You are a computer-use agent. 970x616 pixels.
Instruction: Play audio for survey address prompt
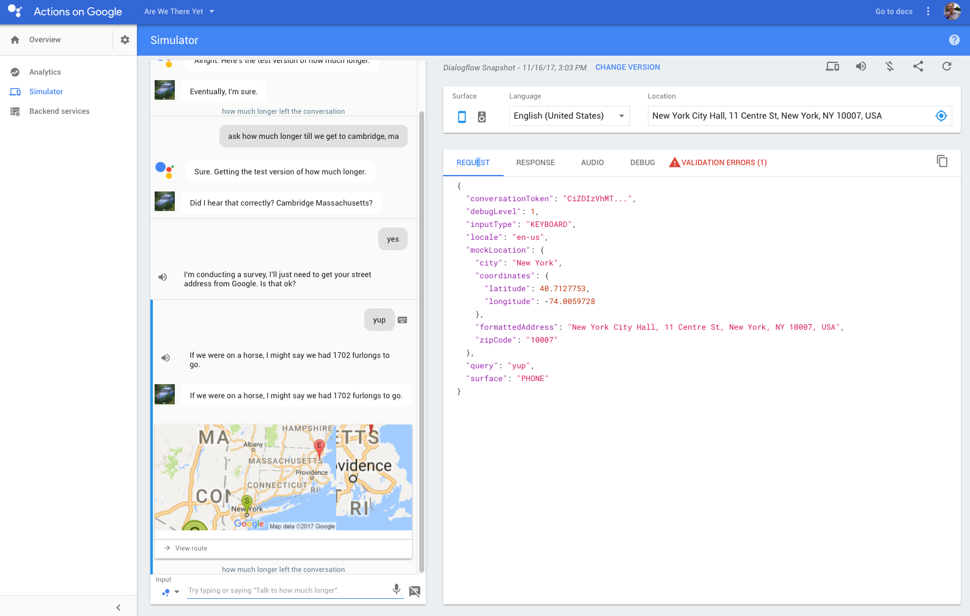tap(163, 277)
